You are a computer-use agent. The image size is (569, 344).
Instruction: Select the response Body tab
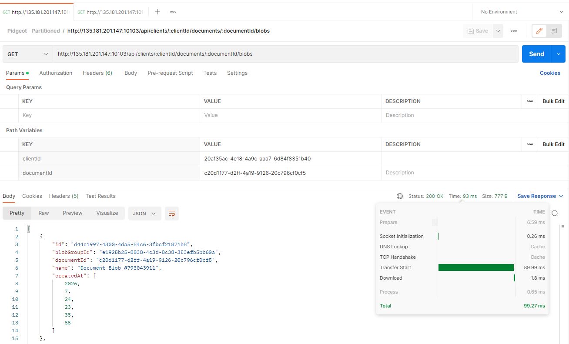click(x=9, y=196)
